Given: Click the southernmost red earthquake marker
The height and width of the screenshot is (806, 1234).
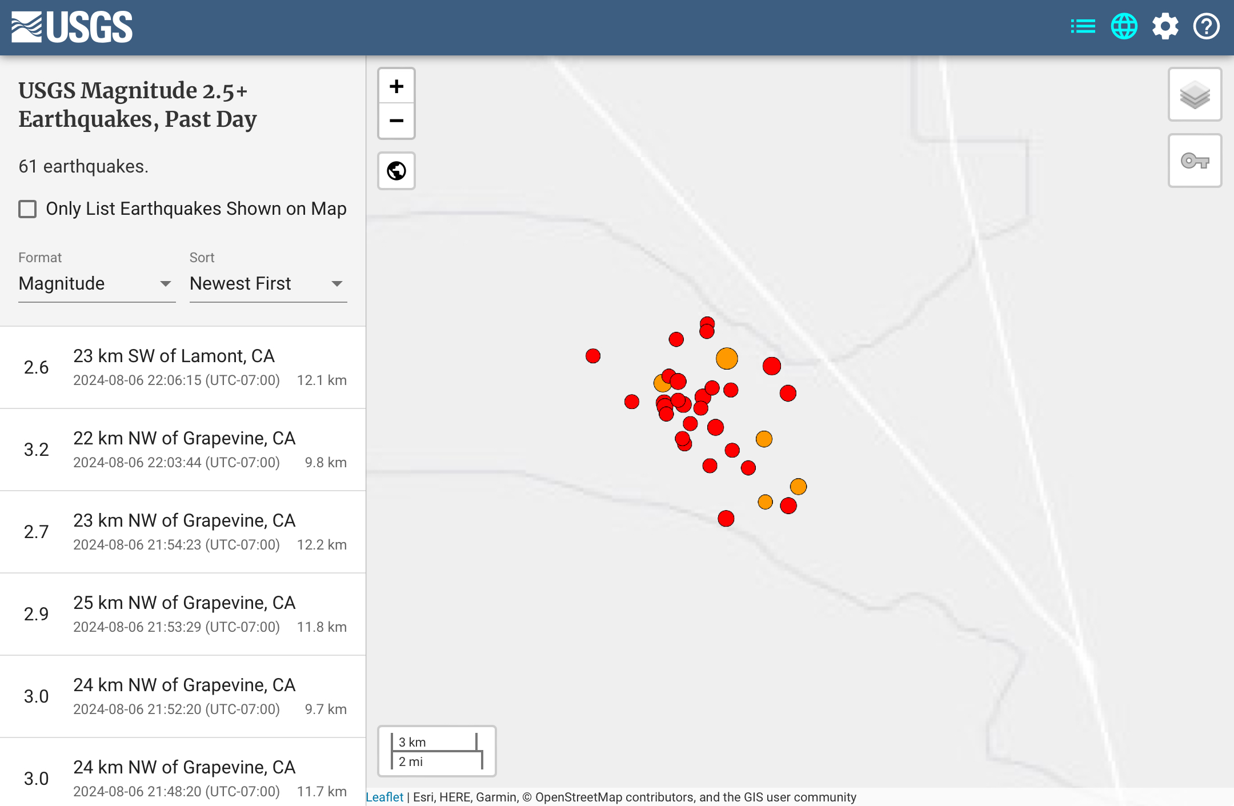Looking at the screenshot, I should 726,518.
